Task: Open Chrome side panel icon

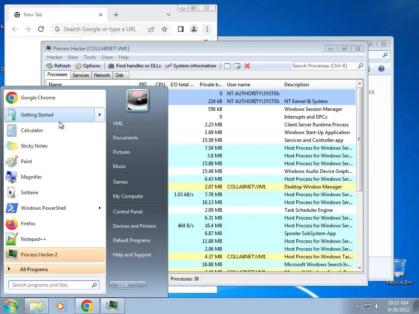Action: (180, 29)
